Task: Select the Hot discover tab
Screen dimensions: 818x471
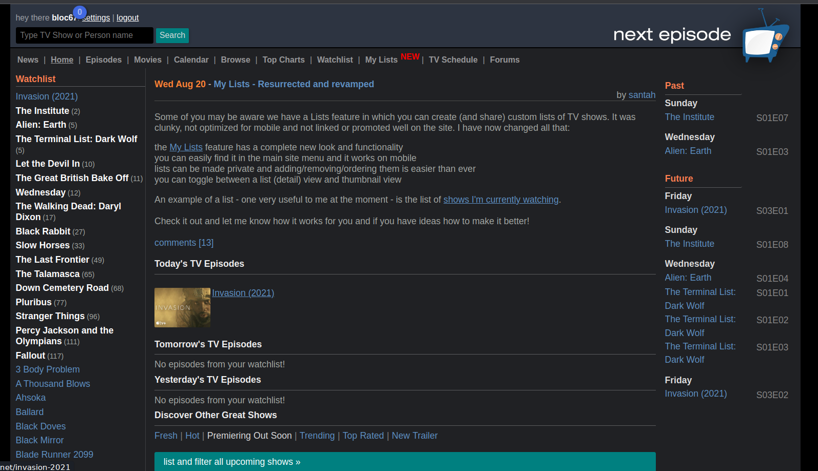Action: [x=192, y=436]
